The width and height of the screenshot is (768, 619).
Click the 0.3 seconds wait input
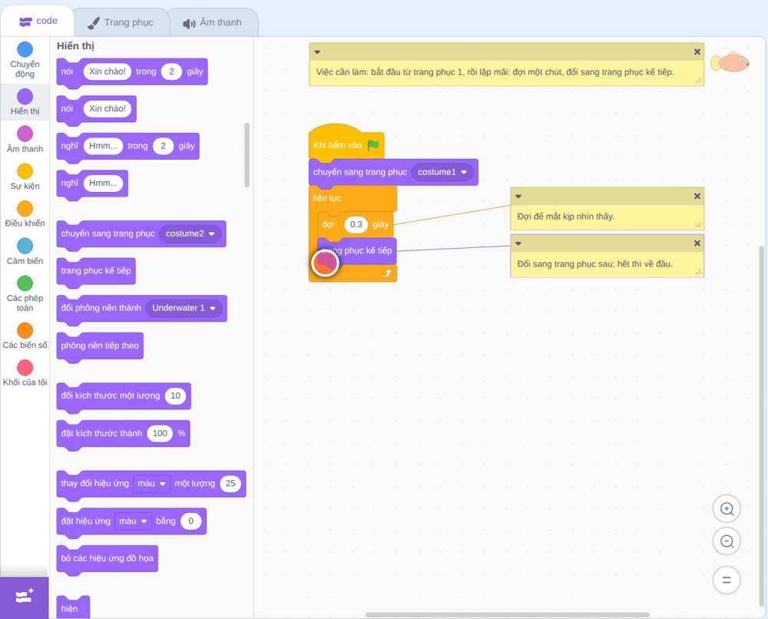tap(356, 224)
